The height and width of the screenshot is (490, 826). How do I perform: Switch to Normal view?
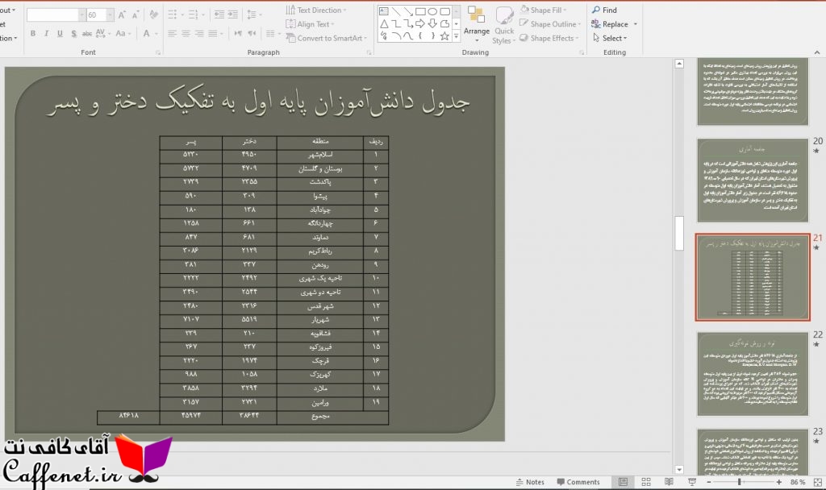click(x=623, y=482)
